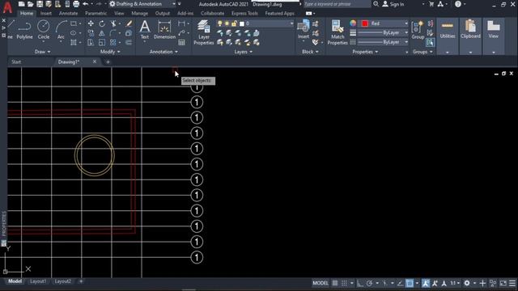Toggle grid display in status bar
518x291 pixels.
pos(335,283)
